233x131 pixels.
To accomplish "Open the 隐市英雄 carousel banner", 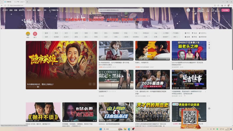I will coord(61,65).
